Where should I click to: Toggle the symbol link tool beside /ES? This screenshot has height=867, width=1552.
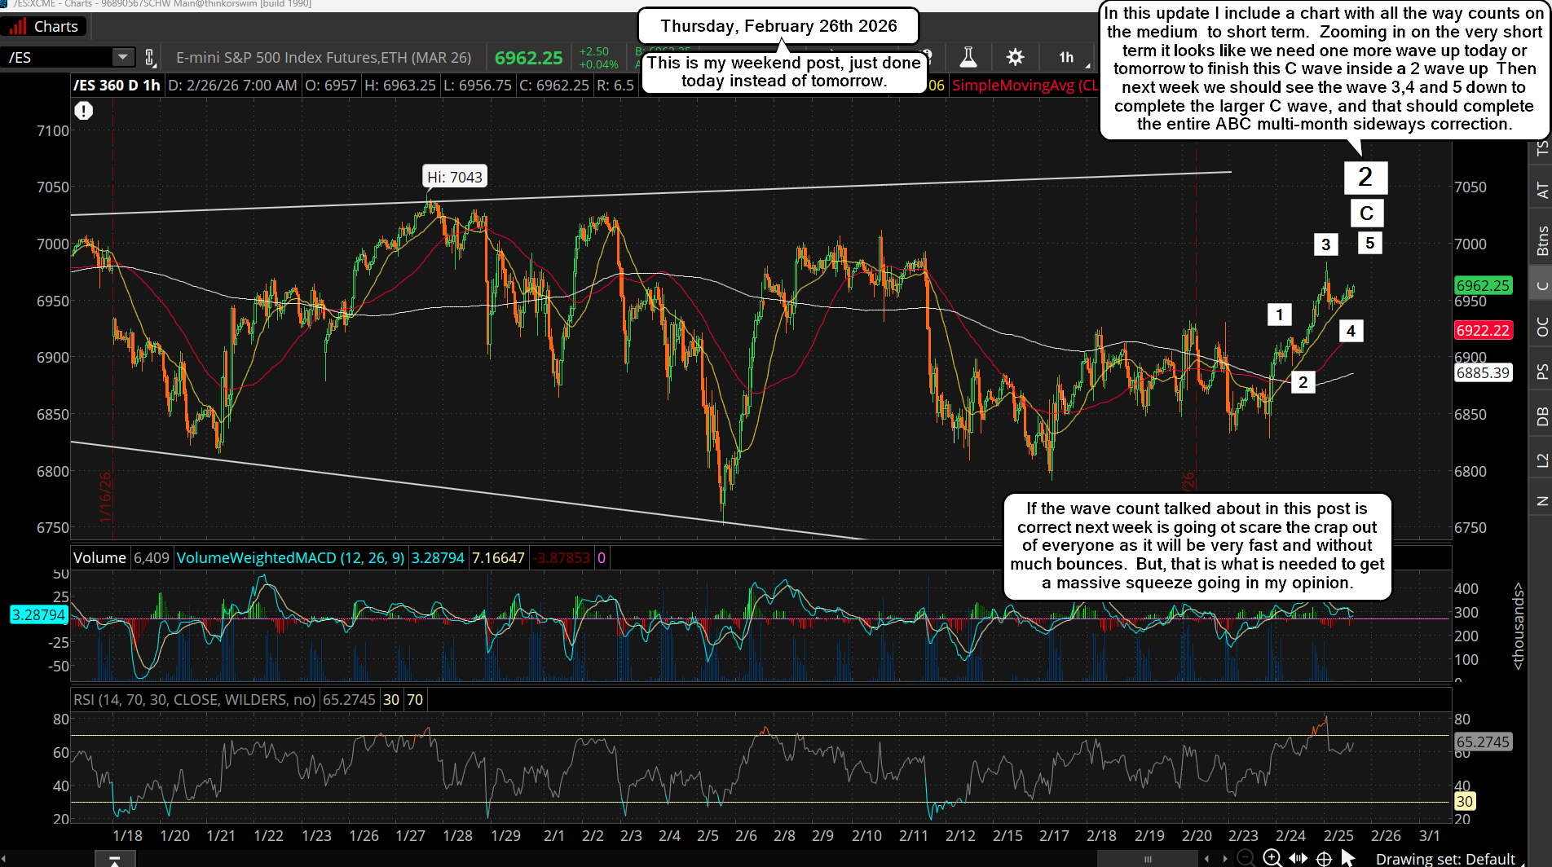pos(151,57)
